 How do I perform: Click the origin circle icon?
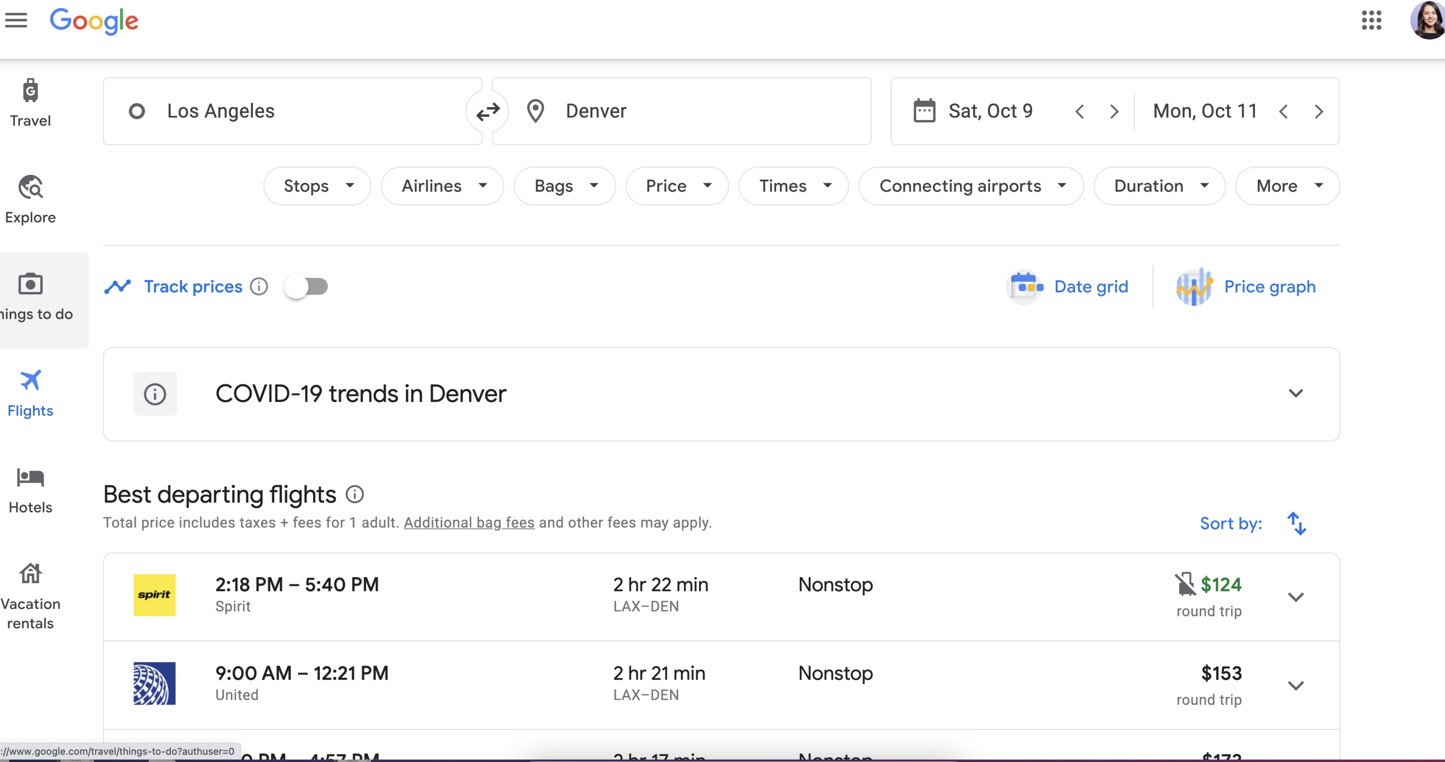(137, 111)
